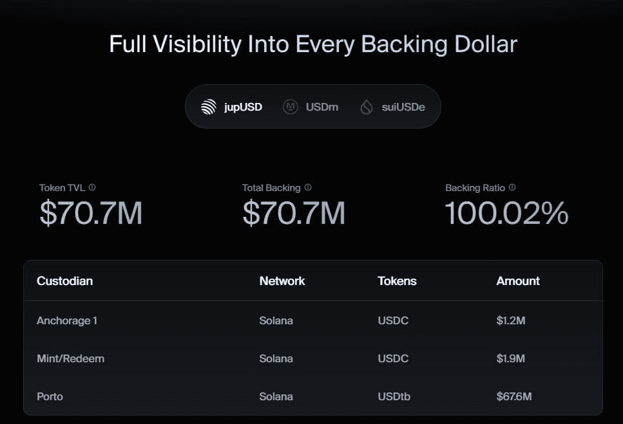This screenshot has height=424, width=623.
Task: Sort by the Custodian column header
Action: click(x=65, y=281)
